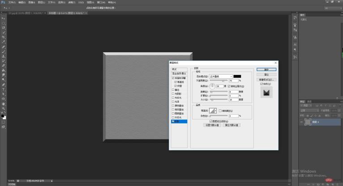Toggle visibility eye of 图层 0
This screenshot has width=343, height=186.
(x=301, y=122)
